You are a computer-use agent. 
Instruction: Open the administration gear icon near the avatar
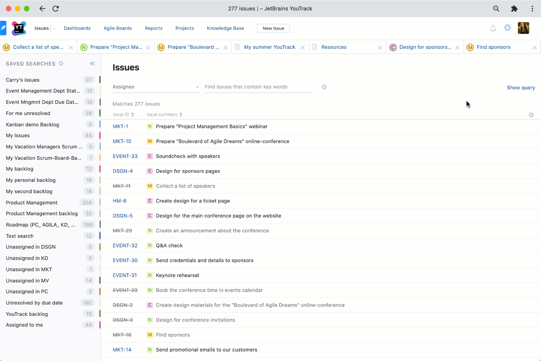coord(508,28)
